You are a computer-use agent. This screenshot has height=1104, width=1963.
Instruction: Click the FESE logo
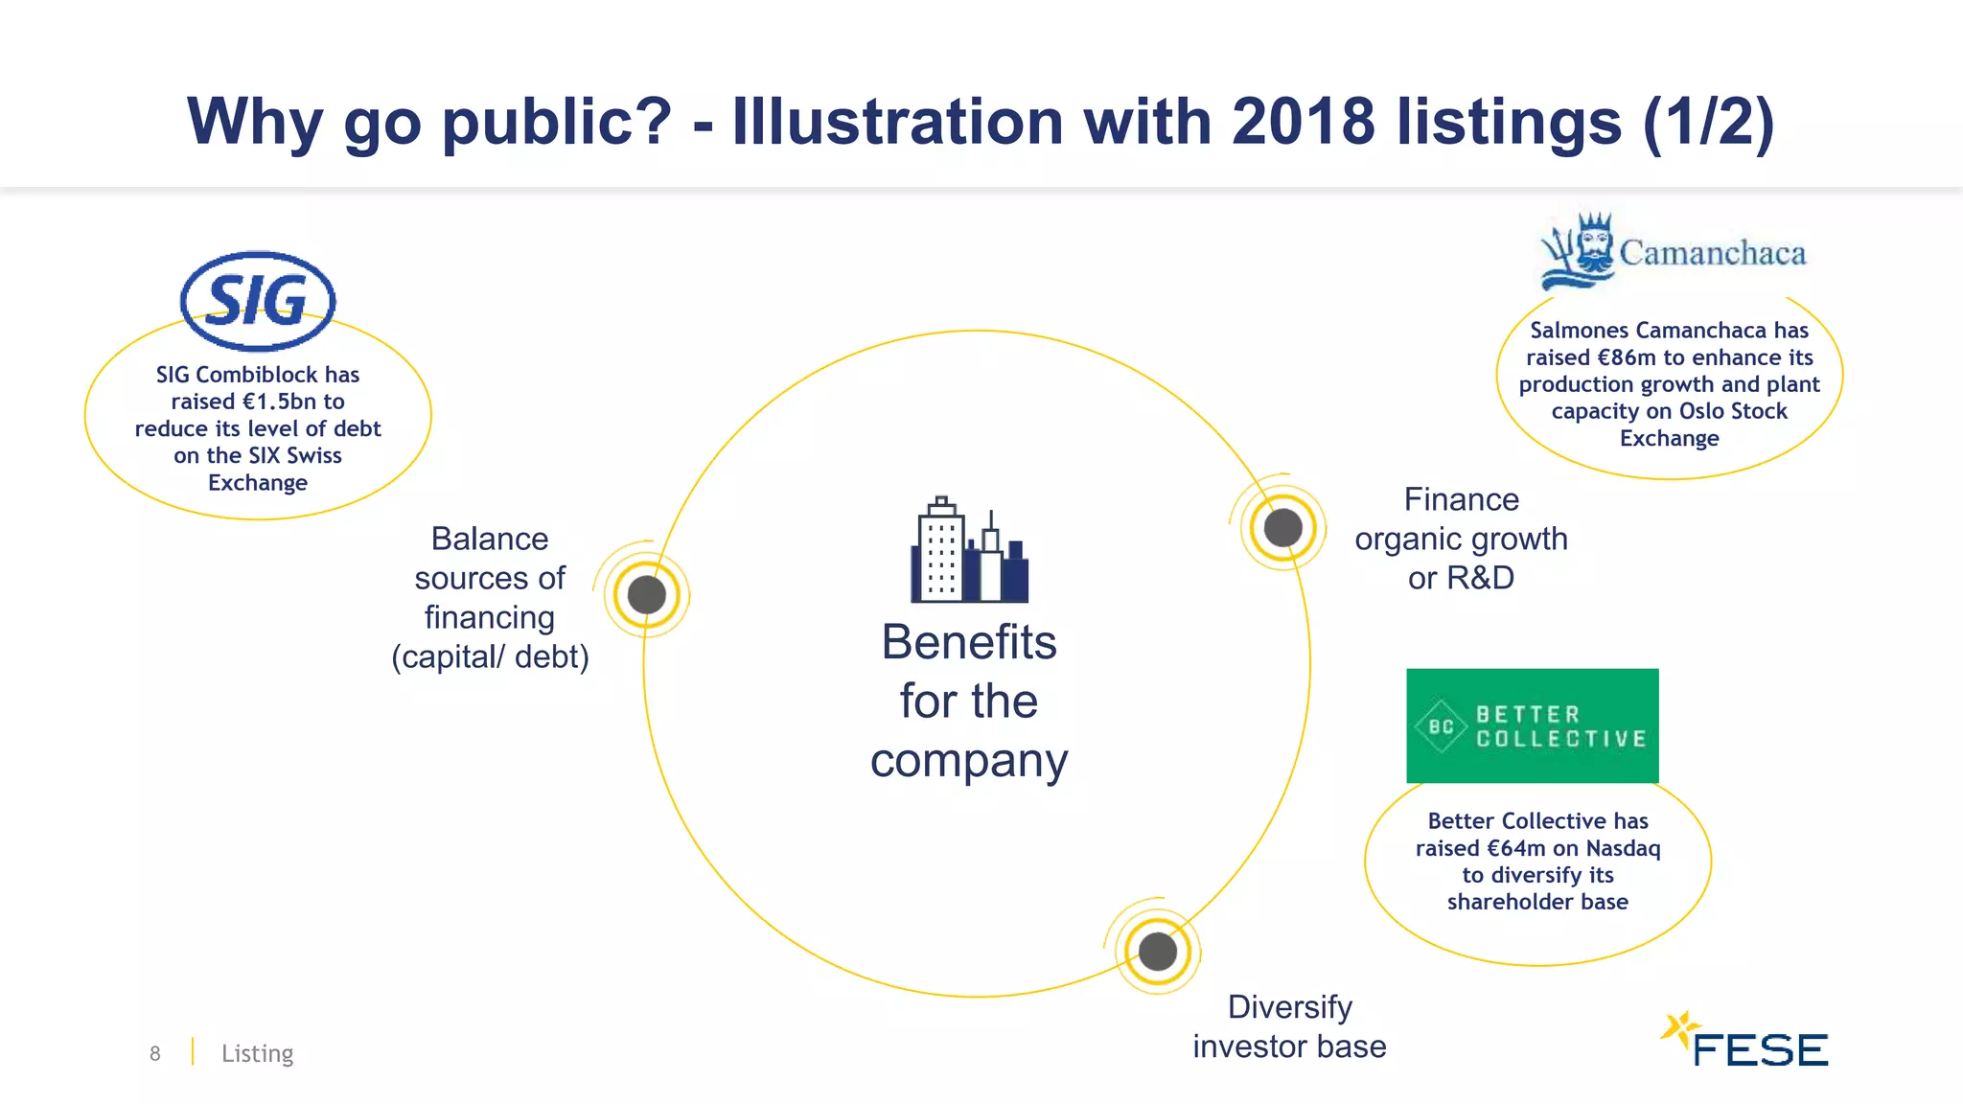(1744, 1040)
